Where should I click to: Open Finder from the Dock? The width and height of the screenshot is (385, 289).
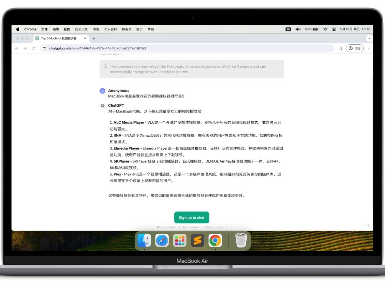tap(144, 240)
